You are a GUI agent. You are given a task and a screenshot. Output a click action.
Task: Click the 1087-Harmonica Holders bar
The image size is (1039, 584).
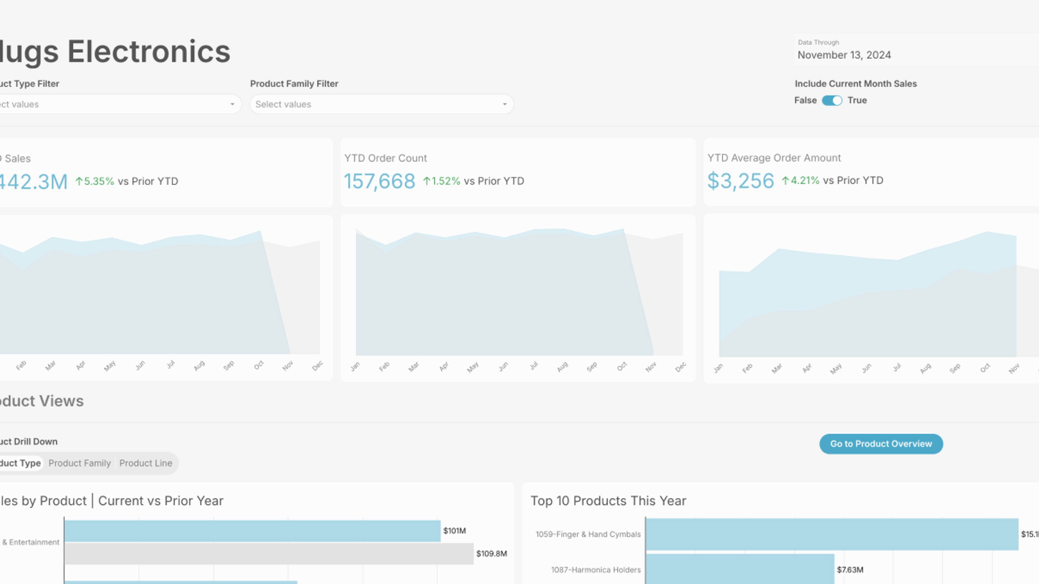coord(740,569)
